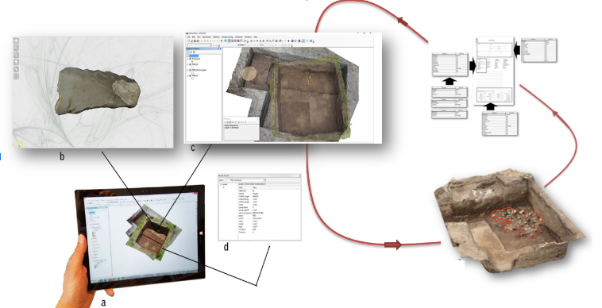Toggle the bottom TRM layer checkbox in contents
Screen dimensions: 602x308
pos(191,75)
